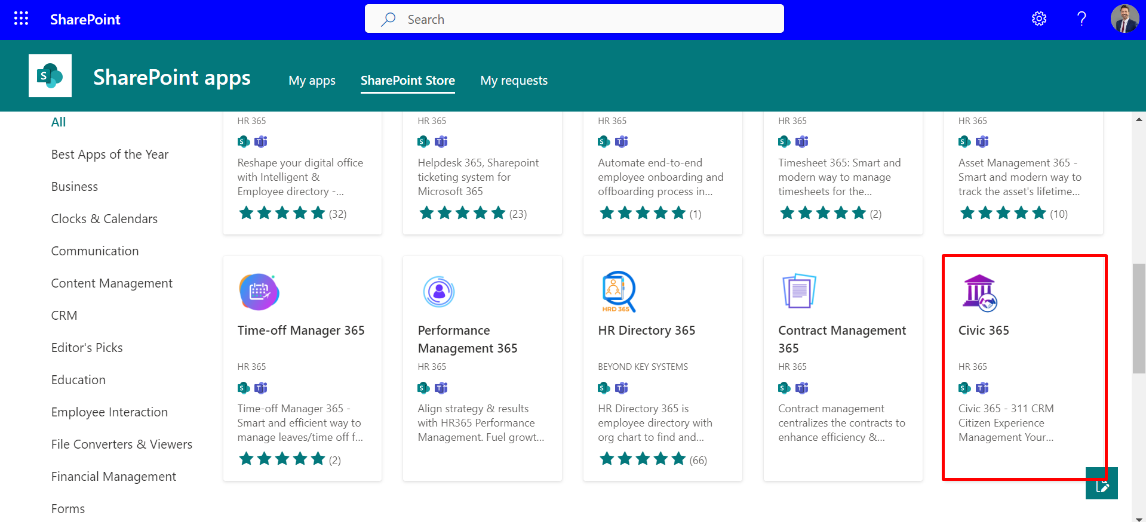Screen dimensions: 1146x522
Task: Open the Performance Management 365 title
Action: (468, 339)
